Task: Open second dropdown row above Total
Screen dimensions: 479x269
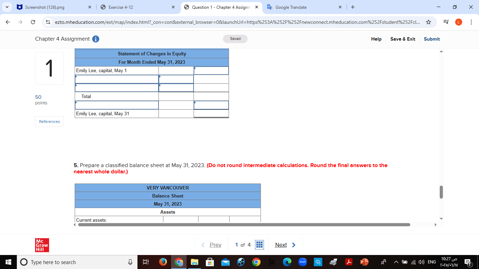Action: click(x=117, y=88)
